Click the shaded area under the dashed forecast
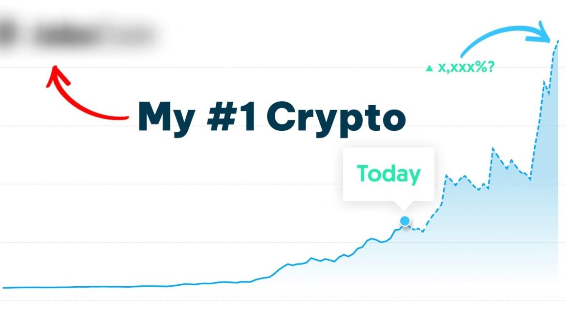This screenshot has height=320, width=566. point(506,234)
